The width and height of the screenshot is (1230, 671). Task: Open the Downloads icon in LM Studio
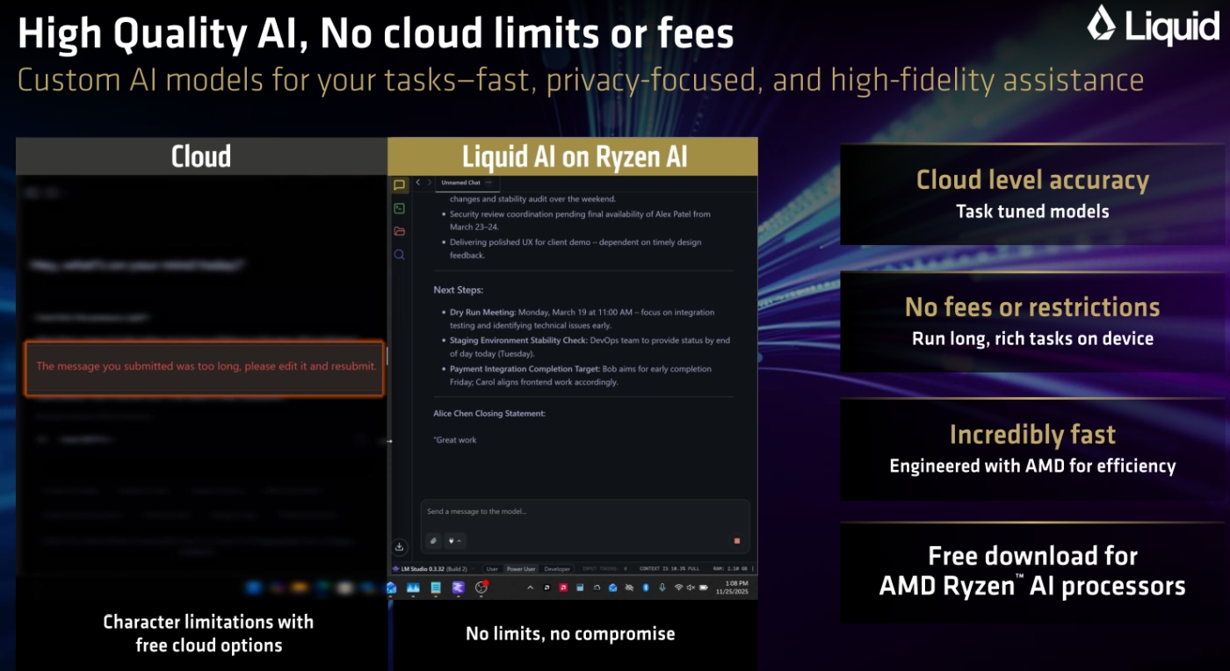click(399, 546)
